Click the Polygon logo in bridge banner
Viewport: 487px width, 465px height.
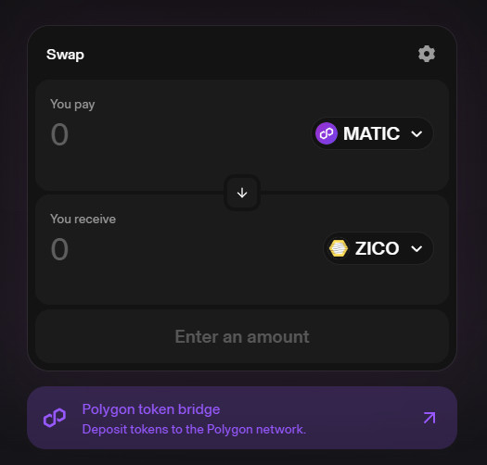click(55, 418)
